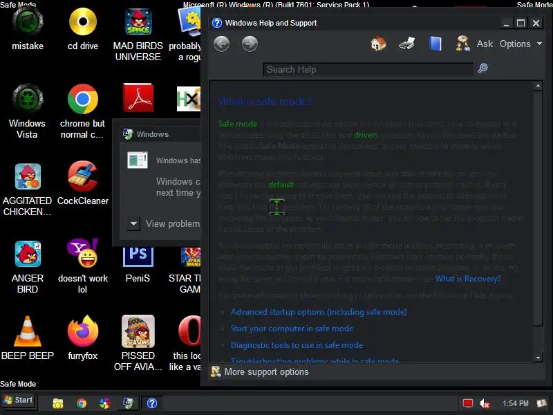Screen dimensions: 553x415
Task: Click in the Search Help field
Action: point(368,70)
